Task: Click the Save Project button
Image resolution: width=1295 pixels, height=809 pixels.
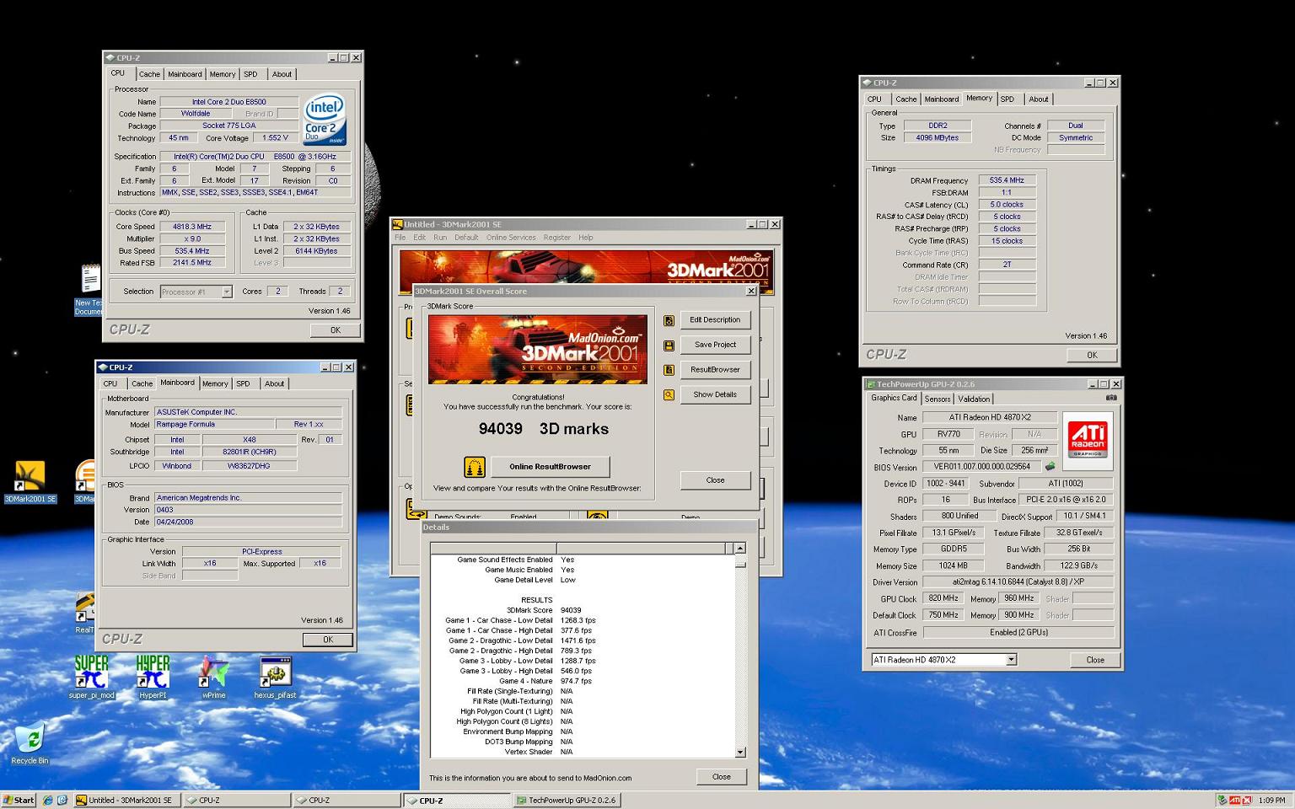Action: pyautogui.click(x=715, y=345)
